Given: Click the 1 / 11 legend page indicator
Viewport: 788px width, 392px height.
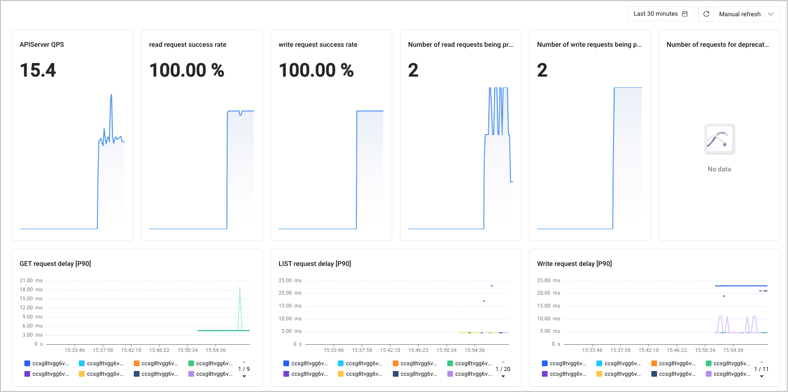Looking at the screenshot, I should (762, 369).
